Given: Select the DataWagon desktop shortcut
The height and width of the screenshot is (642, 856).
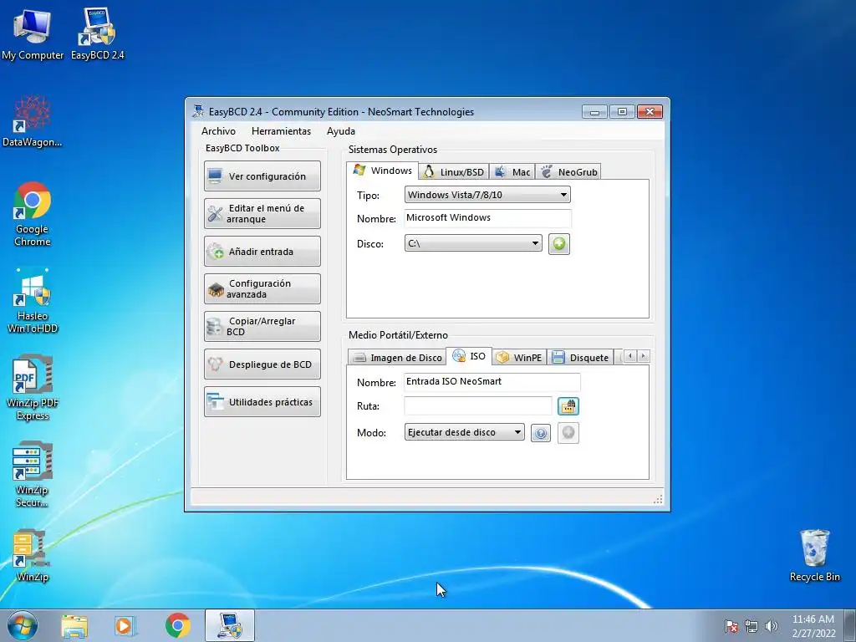Looking at the screenshot, I should pos(33,121).
